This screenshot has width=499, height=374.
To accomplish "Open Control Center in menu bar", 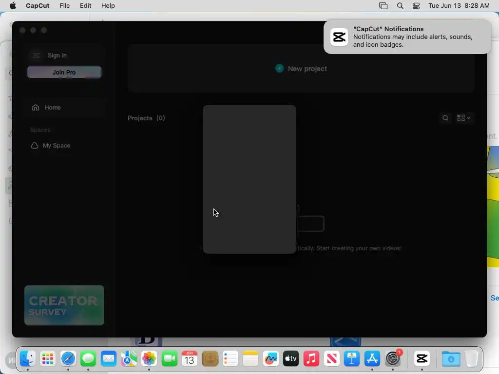I will click(x=416, y=6).
